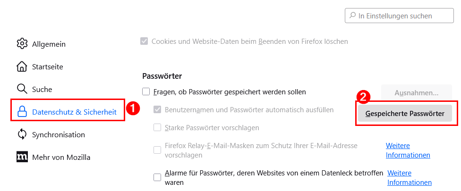The height and width of the screenshot is (191, 461).
Task: Open the Allgemein settings section
Action: 49,44
